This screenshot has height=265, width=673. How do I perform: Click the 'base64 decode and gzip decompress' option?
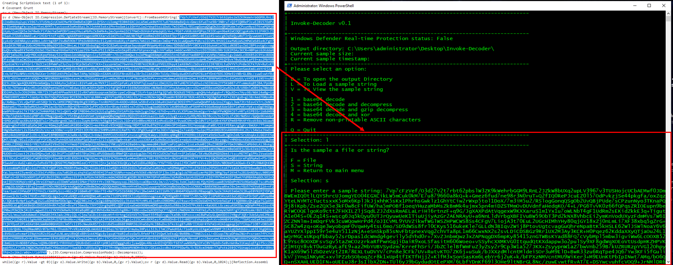[x=349, y=110]
